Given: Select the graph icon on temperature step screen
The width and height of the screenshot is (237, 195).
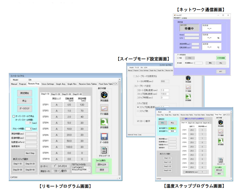Looking at the screenshot, I should 220,132.
